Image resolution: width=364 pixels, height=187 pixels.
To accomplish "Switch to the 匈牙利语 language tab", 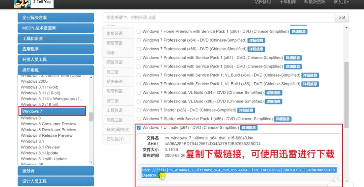I will tap(118, 91).
